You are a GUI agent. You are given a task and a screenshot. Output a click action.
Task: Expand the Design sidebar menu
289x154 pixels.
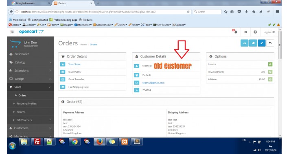coord(31,79)
